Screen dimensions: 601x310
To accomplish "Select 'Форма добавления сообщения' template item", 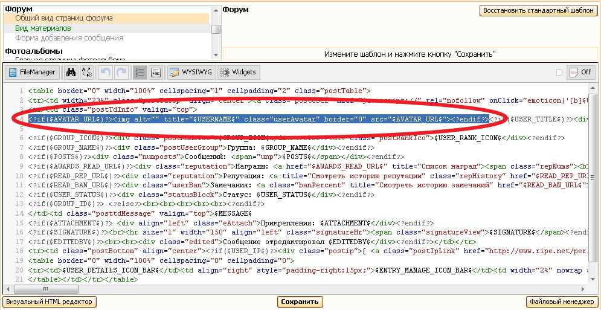I will pyautogui.click(x=69, y=37).
